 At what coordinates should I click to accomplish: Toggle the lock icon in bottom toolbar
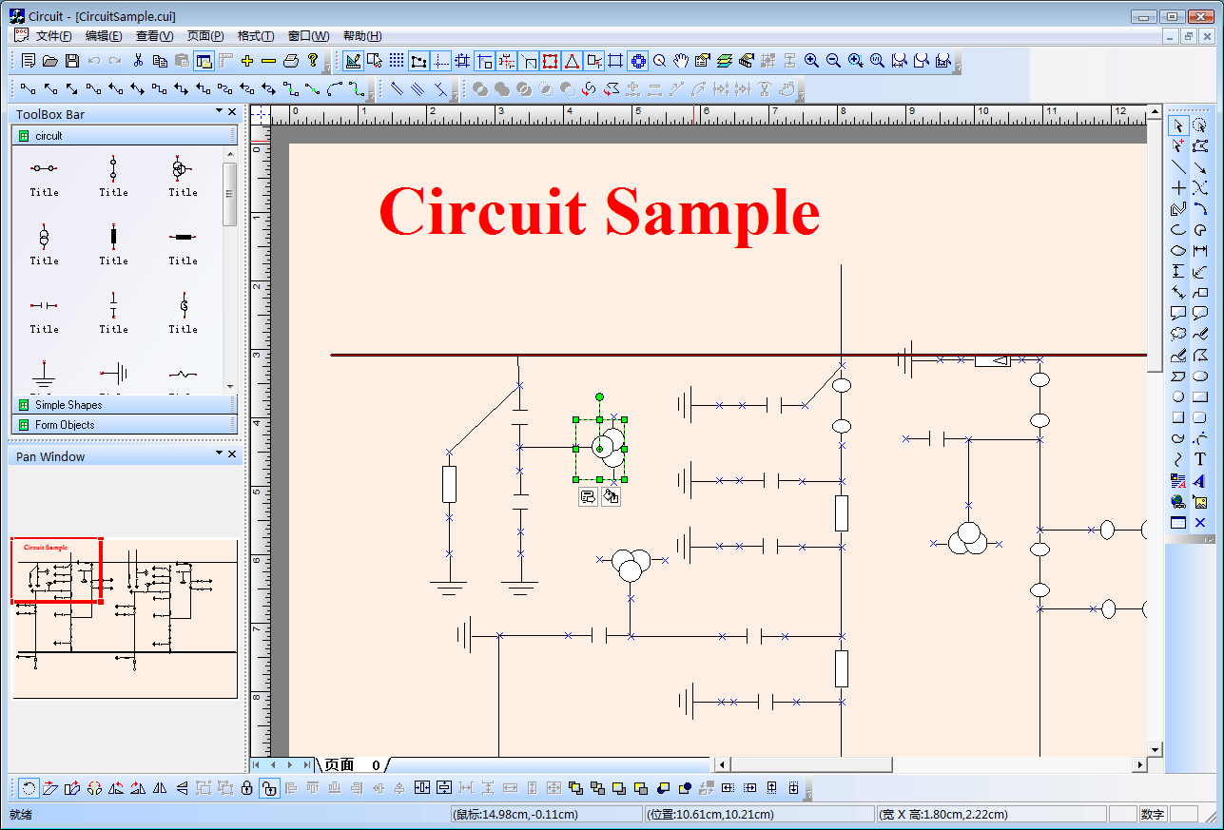point(246,788)
